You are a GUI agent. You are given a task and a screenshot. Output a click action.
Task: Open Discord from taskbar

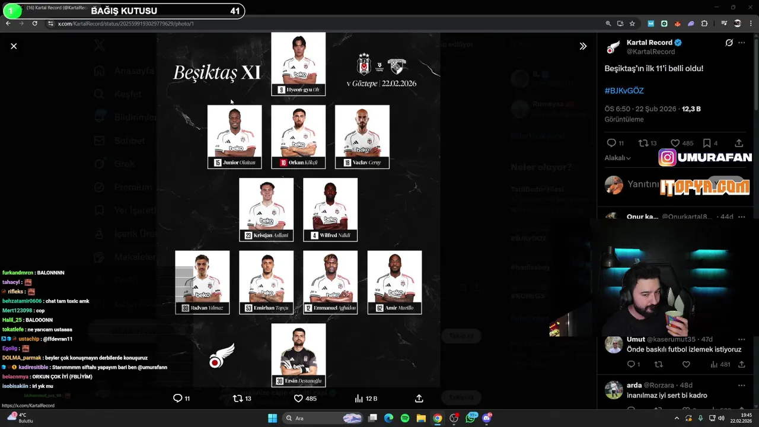487,418
